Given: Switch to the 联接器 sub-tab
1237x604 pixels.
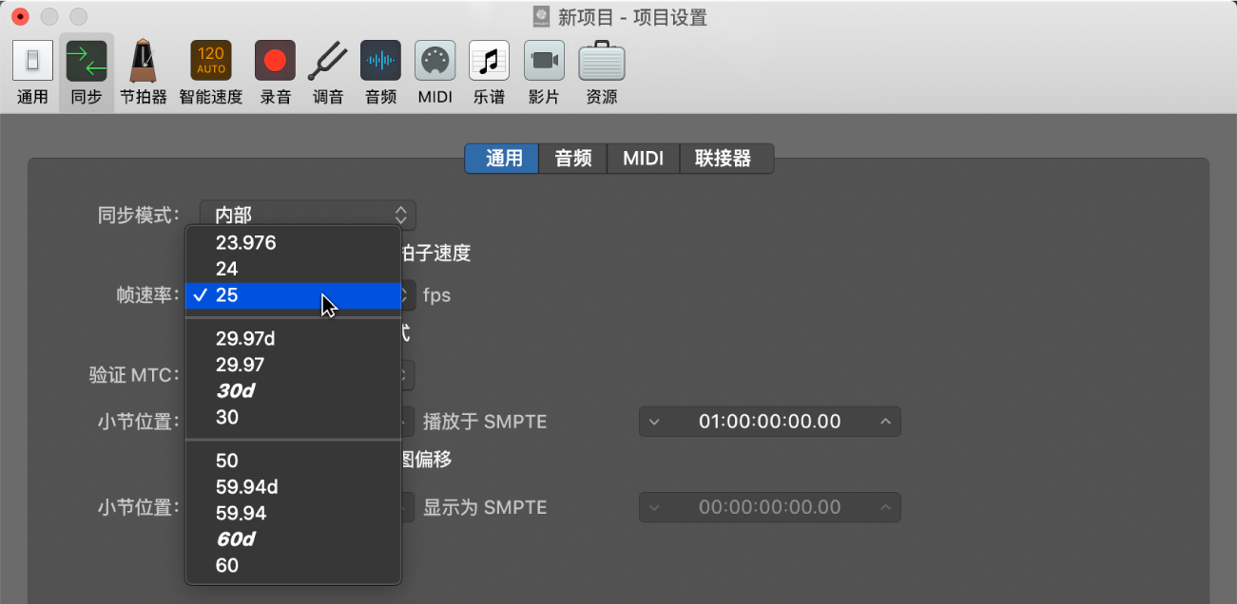Looking at the screenshot, I should [x=726, y=159].
